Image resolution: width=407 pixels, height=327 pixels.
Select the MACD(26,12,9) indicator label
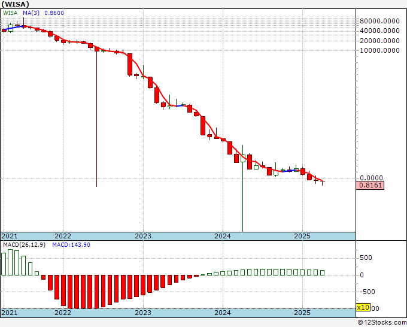coord(24,245)
